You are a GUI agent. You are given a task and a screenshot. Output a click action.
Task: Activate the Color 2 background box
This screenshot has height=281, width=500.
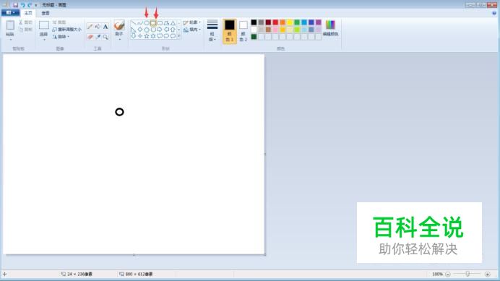tap(243, 31)
